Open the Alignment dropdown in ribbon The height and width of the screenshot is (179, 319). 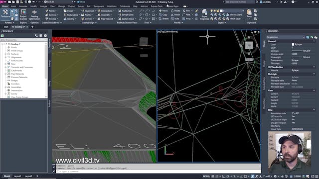pyautogui.click(x=88, y=11)
